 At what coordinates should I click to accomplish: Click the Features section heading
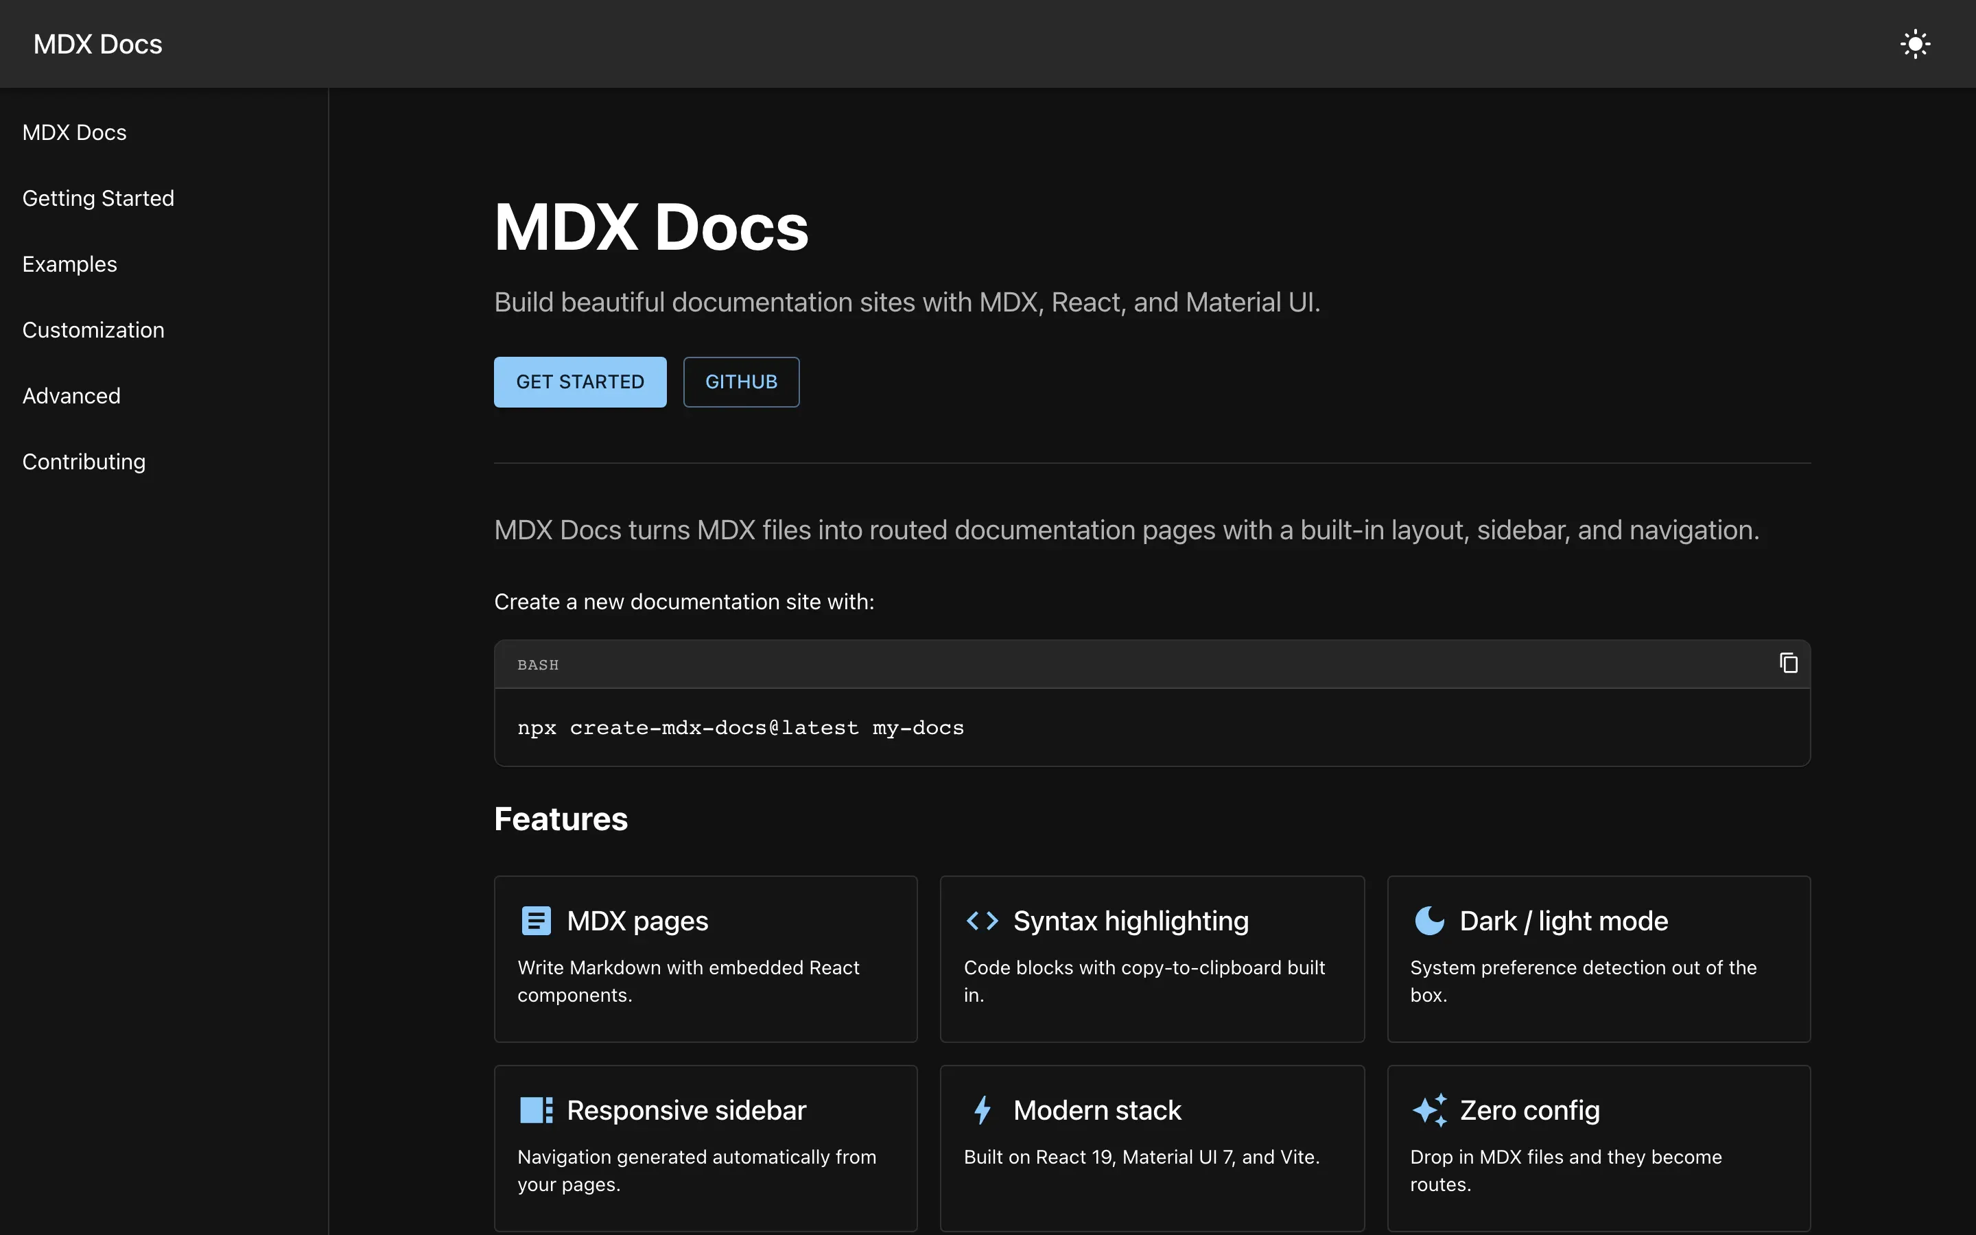pos(561,819)
